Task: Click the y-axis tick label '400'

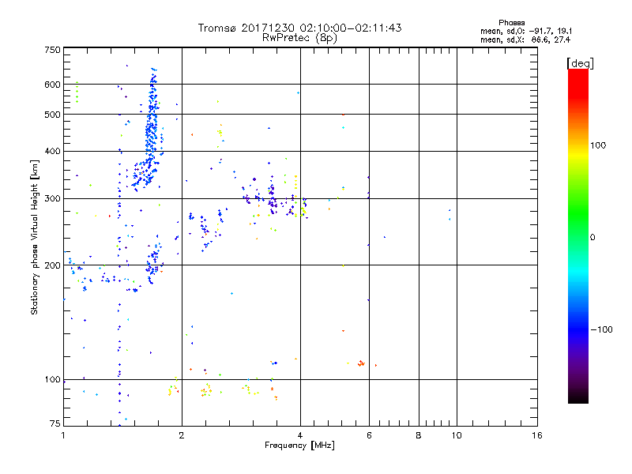Action: pos(52,151)
